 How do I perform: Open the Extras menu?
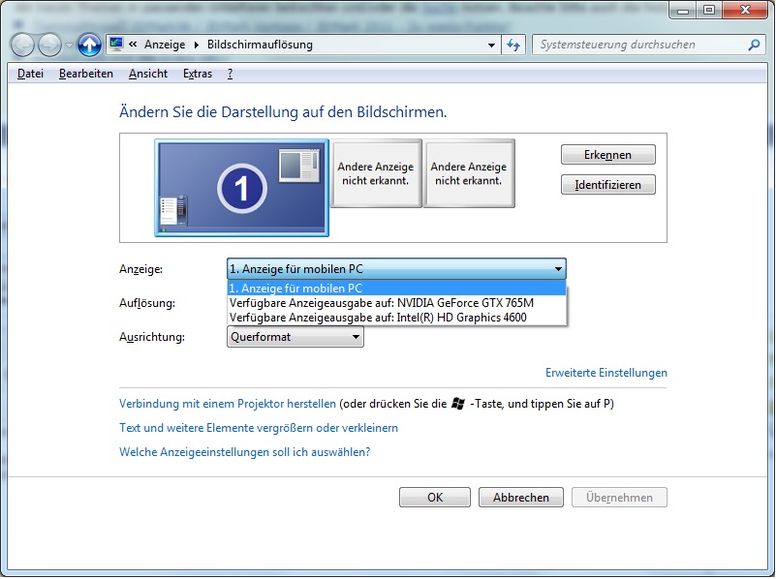198,74
